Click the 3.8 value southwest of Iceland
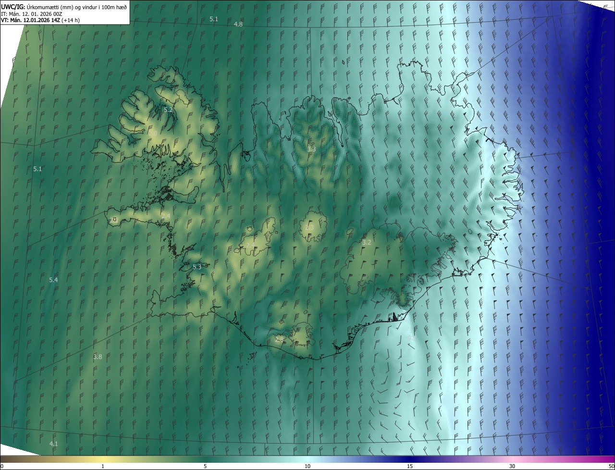The width and height of the screenshot is (615, 470). click(x=98, y=357)
